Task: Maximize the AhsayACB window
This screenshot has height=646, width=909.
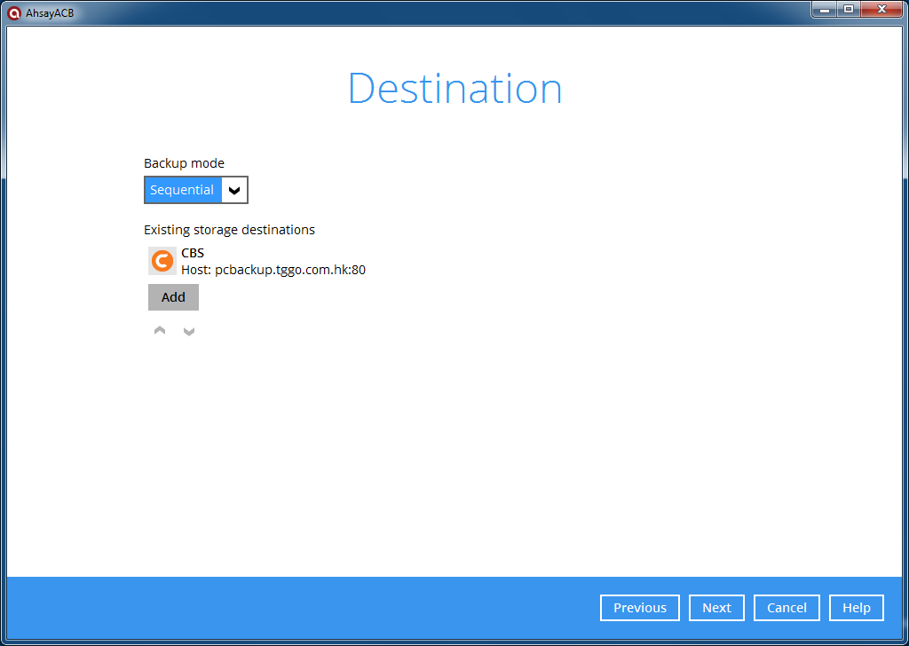Action: tap(849, 9)
